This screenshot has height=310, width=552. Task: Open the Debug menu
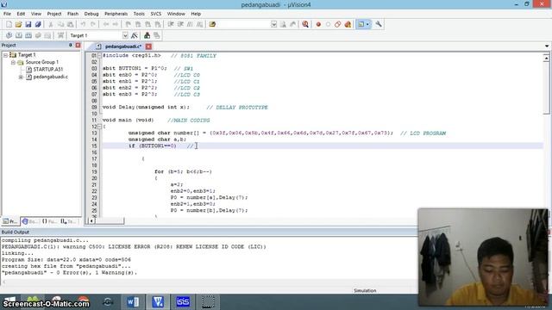pos(91,14)
